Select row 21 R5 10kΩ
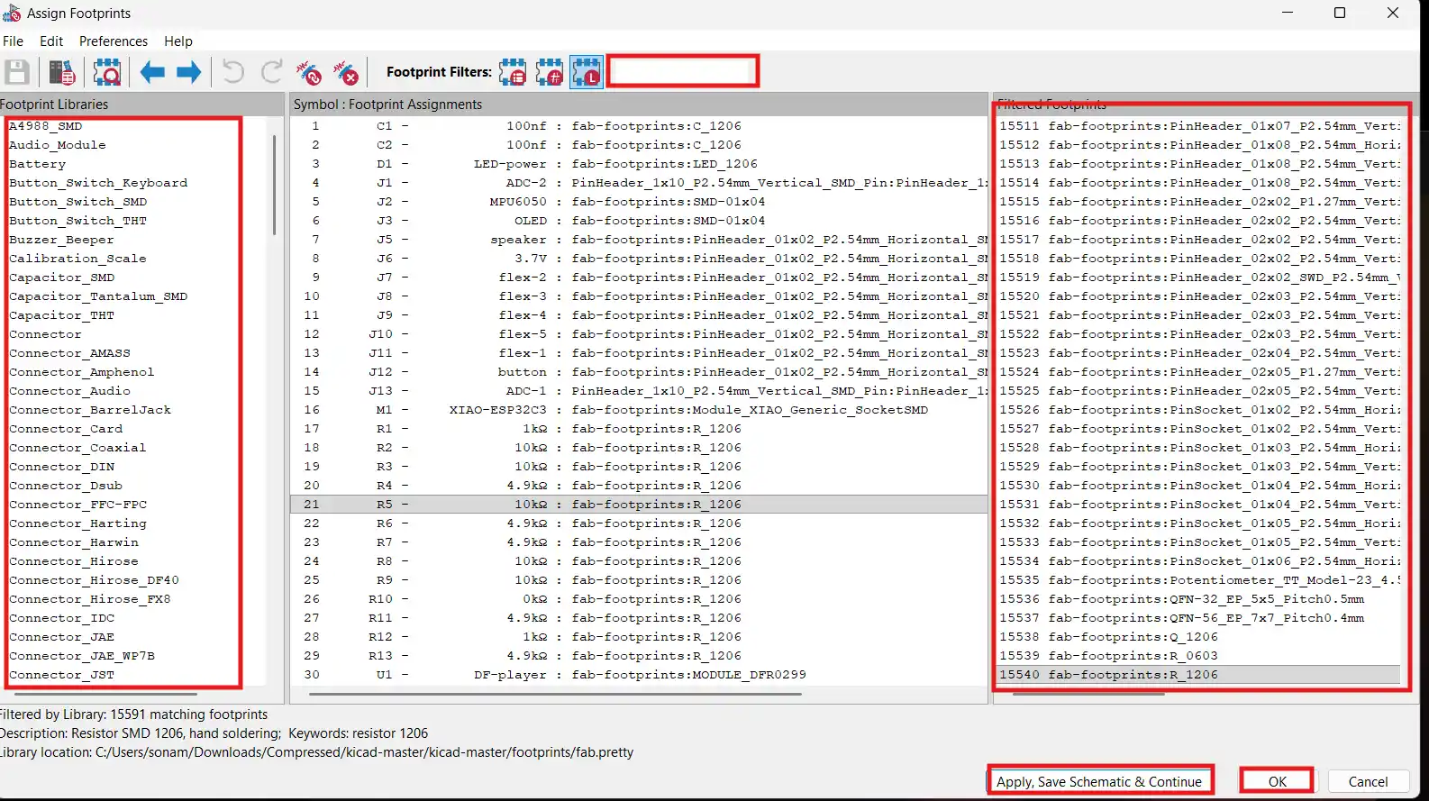This screenshot has width=1429, height=801. pos(639,505)
